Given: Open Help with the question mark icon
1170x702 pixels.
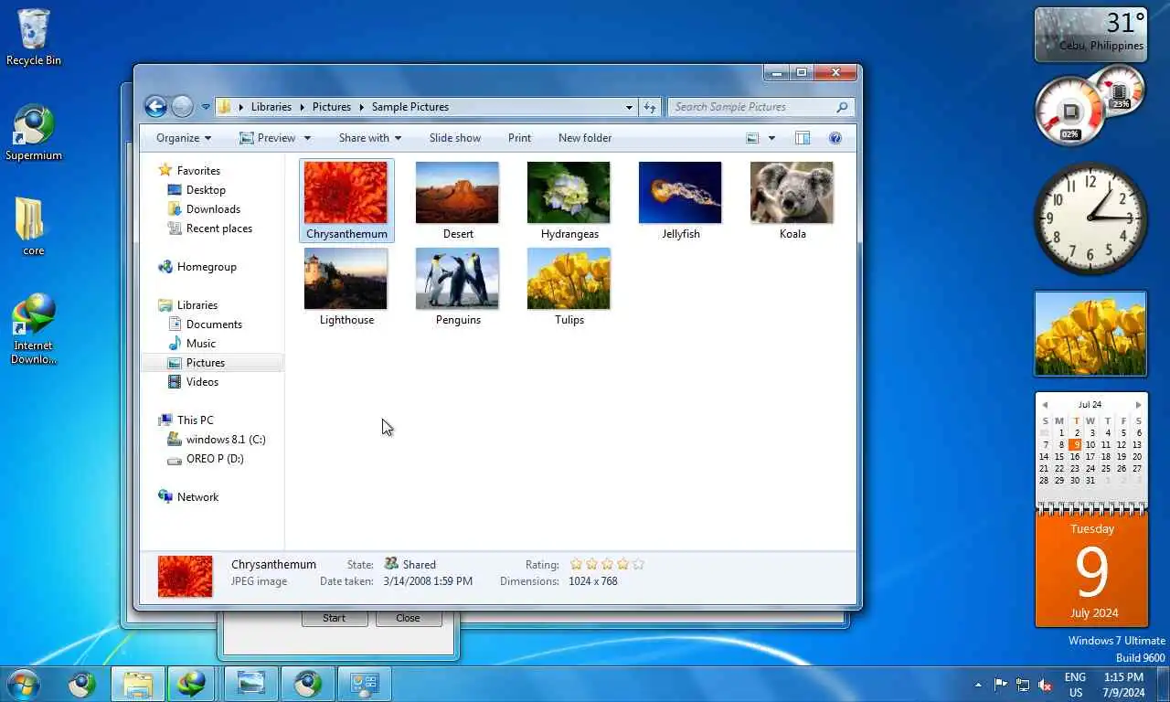Looking at the screenshot, I should point(835,138).
